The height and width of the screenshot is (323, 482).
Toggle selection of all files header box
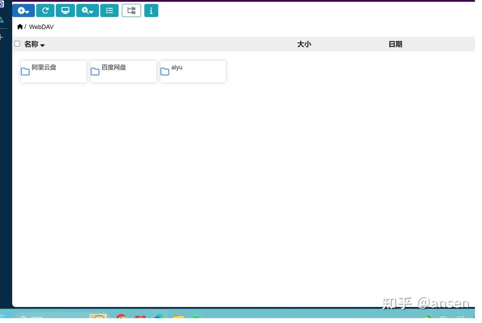(x=17, y=43)
